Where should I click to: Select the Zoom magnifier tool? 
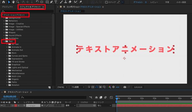pos(18,2)
